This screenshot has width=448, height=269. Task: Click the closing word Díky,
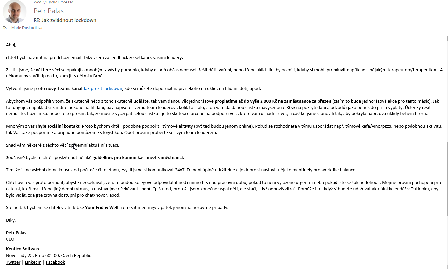(x=11, y=220)
